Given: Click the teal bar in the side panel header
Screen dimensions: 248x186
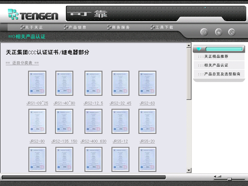Looking at the screenshot, I should pyautogui.click(x=224, y=49).
